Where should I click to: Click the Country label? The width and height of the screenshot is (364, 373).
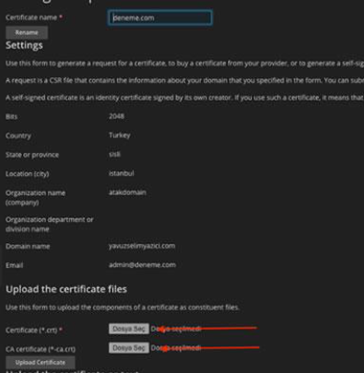tap(18, 135)
